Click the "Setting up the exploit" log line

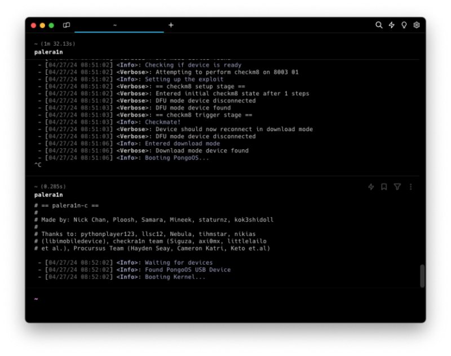pyautogui.click(x=131, y=79)
